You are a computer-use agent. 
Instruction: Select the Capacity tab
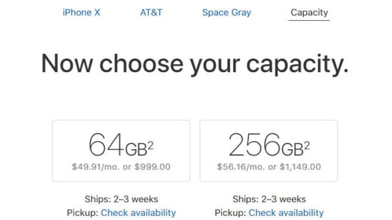tap(309, 13)
